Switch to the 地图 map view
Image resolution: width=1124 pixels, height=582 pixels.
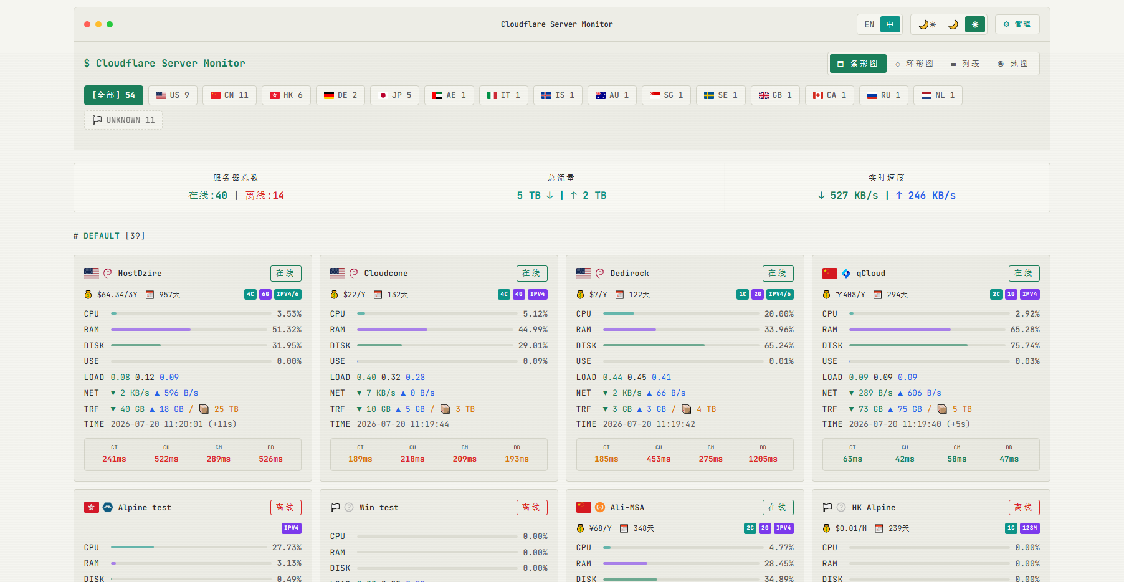coord(1013,64)
